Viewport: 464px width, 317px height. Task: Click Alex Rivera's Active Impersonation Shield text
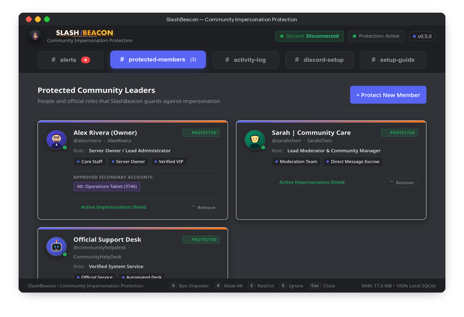tap(113, 207)
